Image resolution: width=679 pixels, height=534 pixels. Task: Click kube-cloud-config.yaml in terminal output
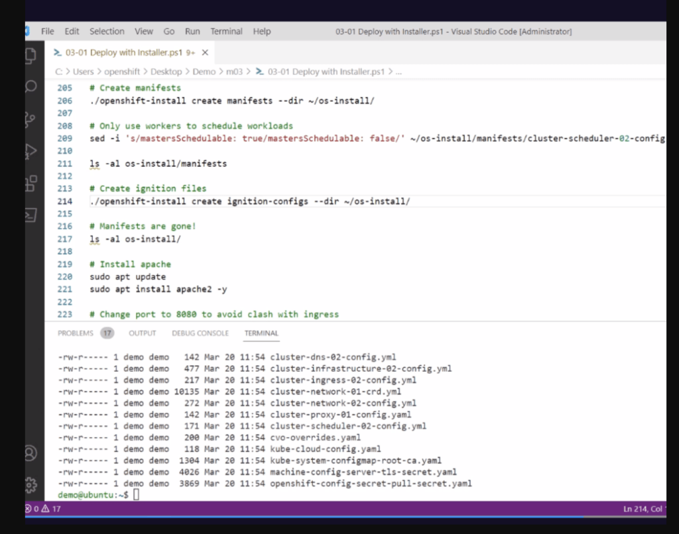click(x=326, y=449)
